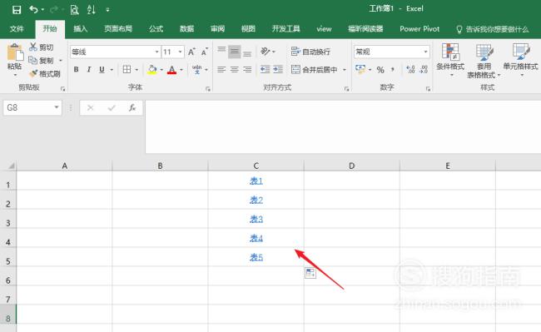Open Cell Styles (单元格样式) menu

(x=520, y=60)
